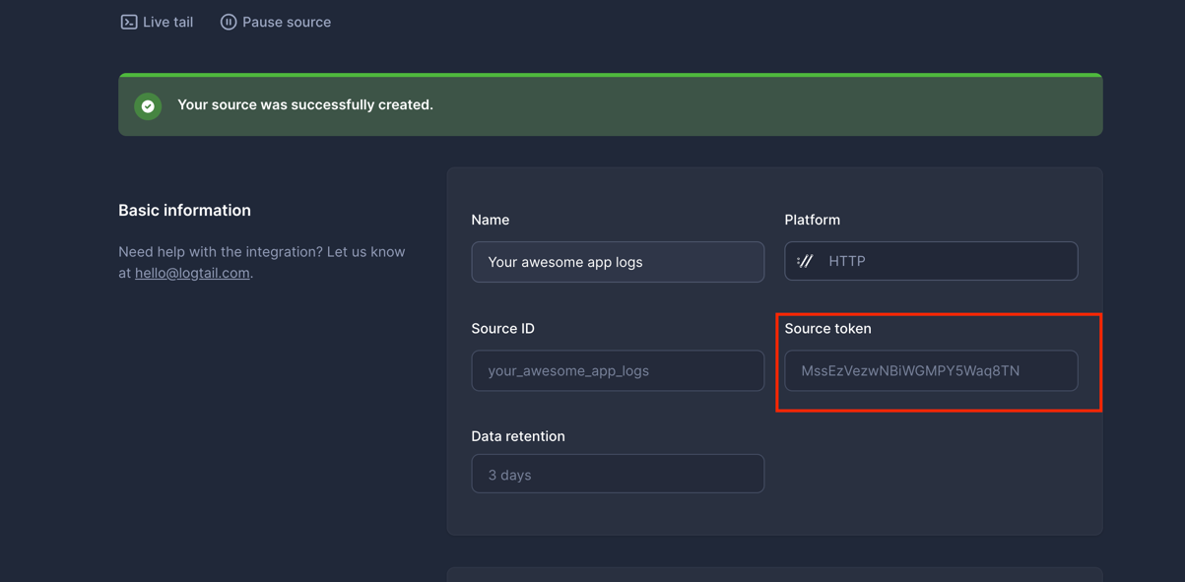The height and width of the screenshot is (582, 1185).
Task: Select the highlighted Source token value
Action: tap(931, 370)
